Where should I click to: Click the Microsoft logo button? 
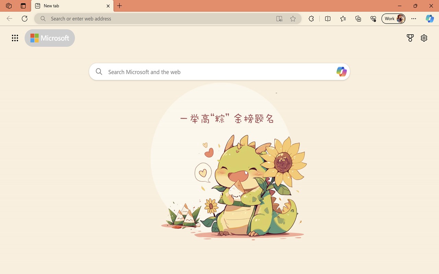[50, 38]
